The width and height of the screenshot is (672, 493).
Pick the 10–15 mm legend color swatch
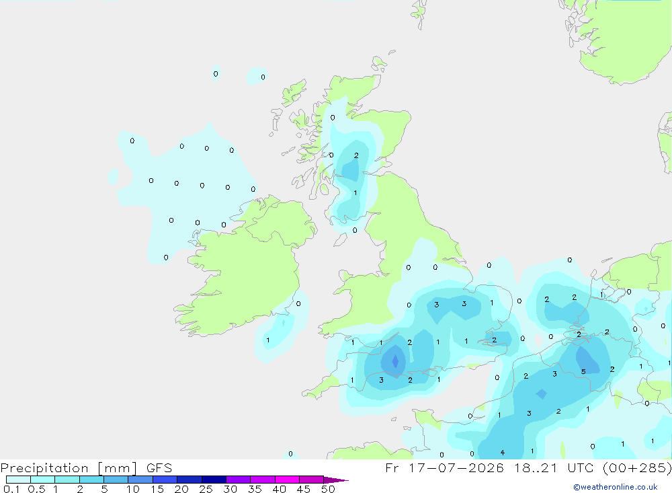(140, 480)
